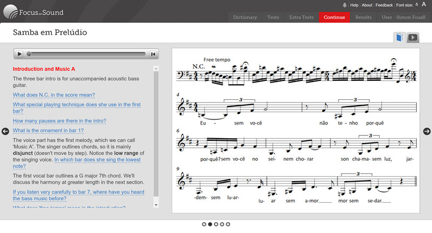Click the audio progress slider handle
This screenshot has height=233, width=432.
(x=29, y=54)
